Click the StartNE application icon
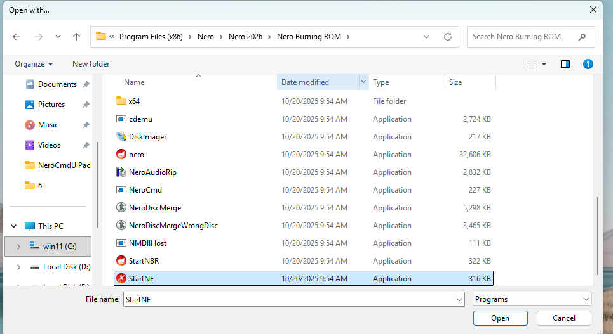The image size is (613, 334). (121, 279)
